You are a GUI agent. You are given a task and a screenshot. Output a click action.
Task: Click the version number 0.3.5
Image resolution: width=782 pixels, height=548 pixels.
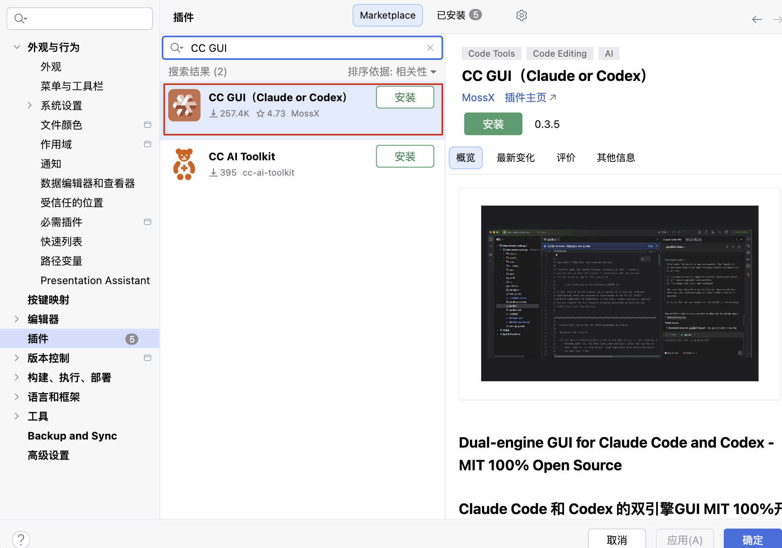[x=547, y=124]
